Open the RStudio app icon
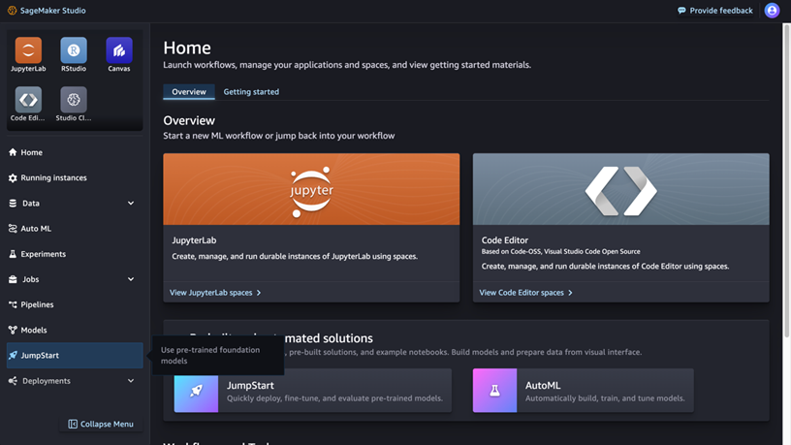The width and height of the screenshot is (791, 445). [x=74, y=50]
